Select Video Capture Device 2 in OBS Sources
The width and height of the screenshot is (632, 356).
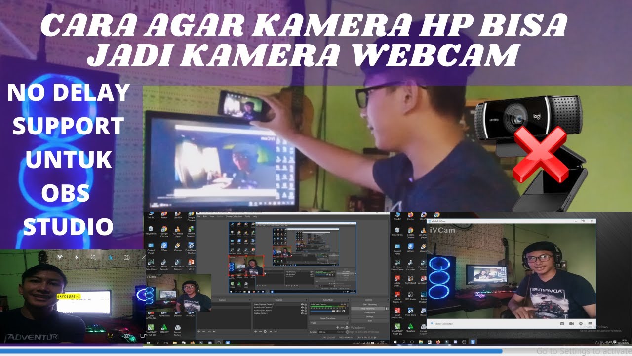(264, 304)
